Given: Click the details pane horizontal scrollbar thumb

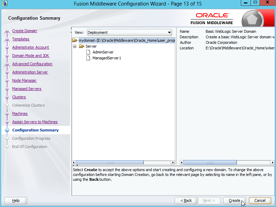Looking at the screenshot, I should pyautogui.click(x=210, y=162).
